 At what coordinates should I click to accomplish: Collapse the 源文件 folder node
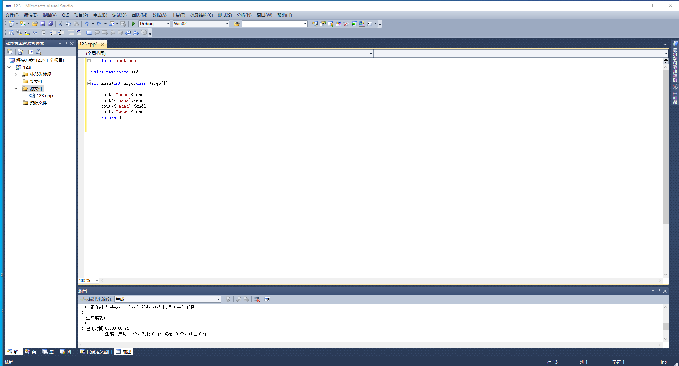(x=16, y=89)
